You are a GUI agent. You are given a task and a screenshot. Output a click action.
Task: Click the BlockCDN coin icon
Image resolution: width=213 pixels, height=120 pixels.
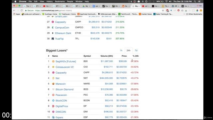53,101
